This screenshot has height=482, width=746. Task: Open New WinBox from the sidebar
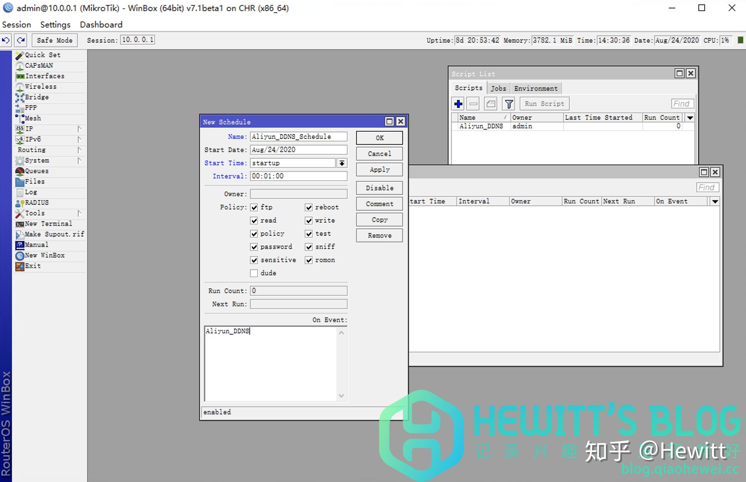tap(50, 256)
